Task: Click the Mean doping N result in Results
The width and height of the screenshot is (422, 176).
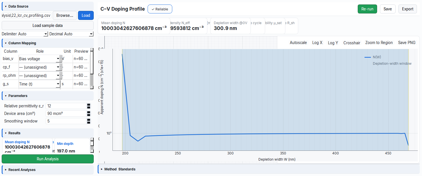Action: pos(27,146)
